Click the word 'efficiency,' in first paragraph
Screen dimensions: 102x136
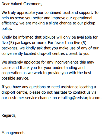point(10,23)
